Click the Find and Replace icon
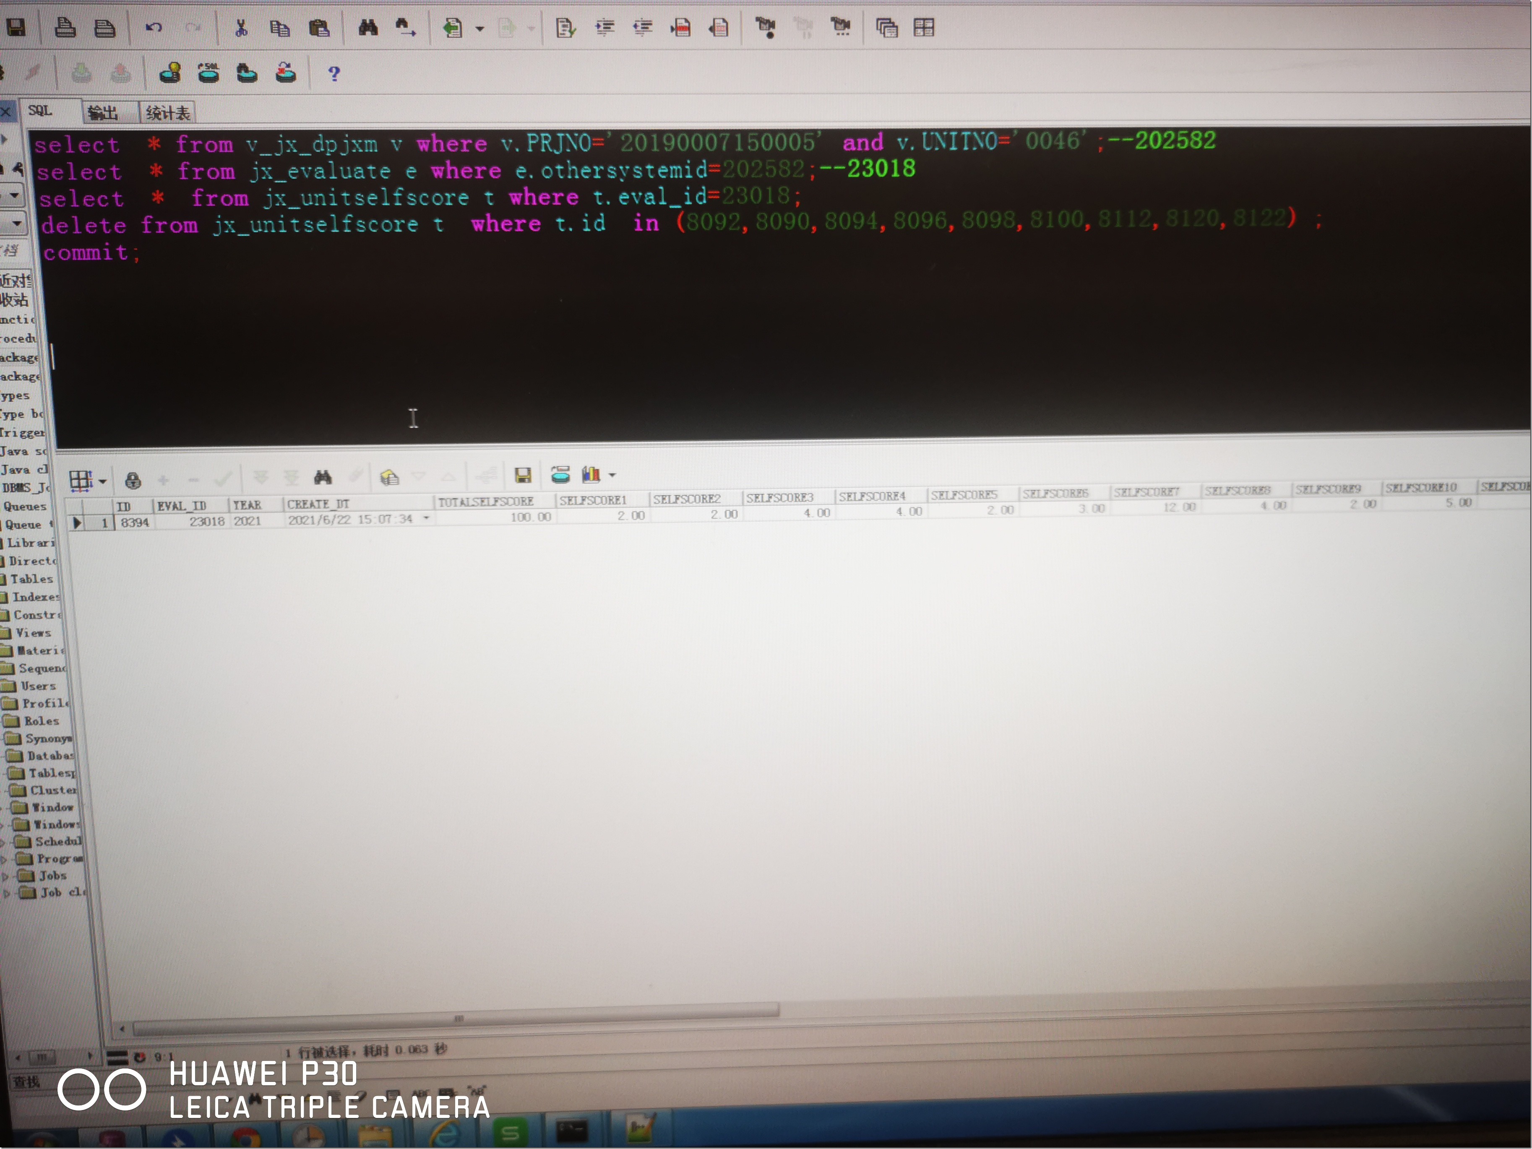Screen dimensions: 1532x1149 pos(405,28)
